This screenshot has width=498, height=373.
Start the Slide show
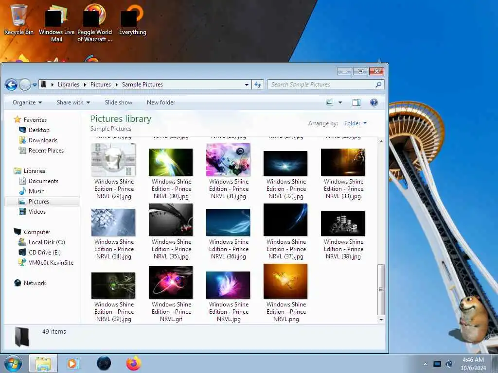click(119, 102)
